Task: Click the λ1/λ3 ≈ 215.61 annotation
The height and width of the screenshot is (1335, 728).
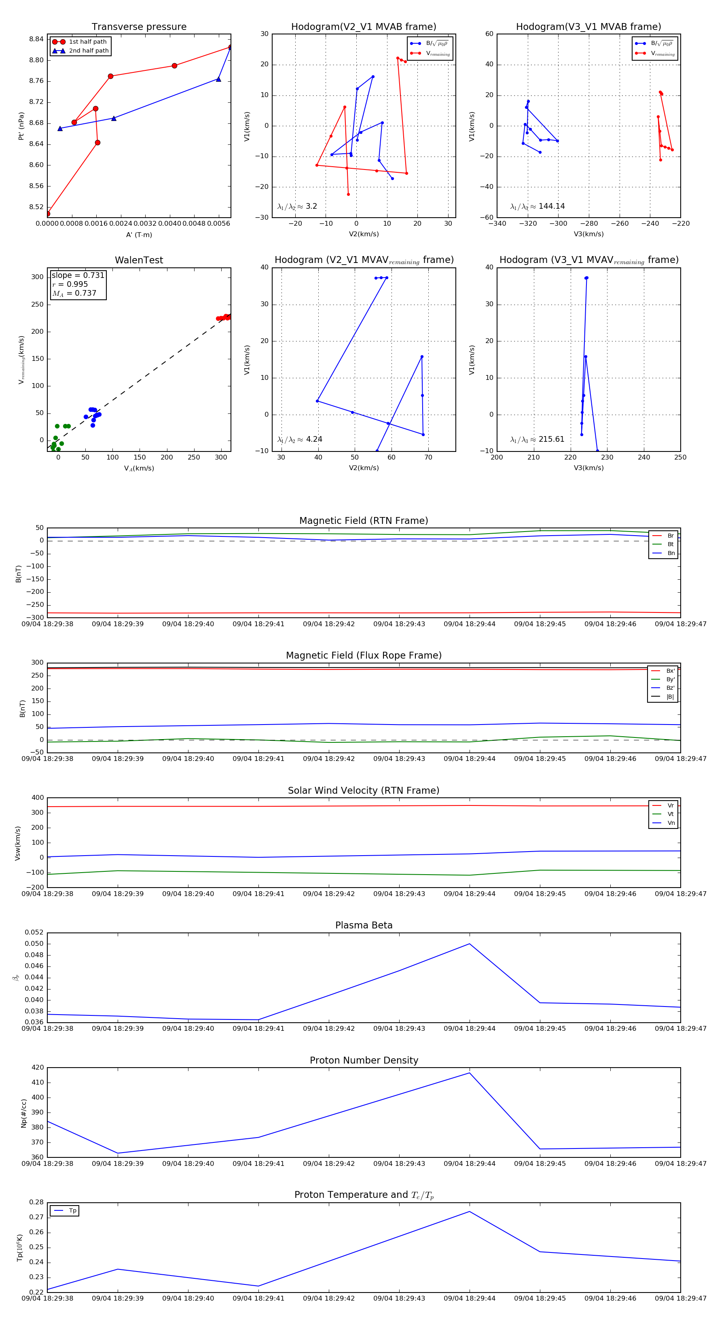Action: 537,439
